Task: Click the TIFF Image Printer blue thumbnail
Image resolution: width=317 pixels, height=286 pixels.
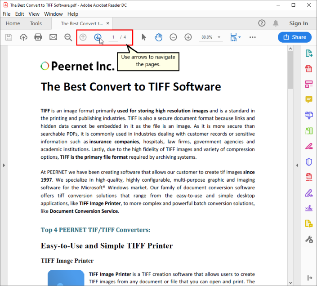Action: click(x=66, y=278)
